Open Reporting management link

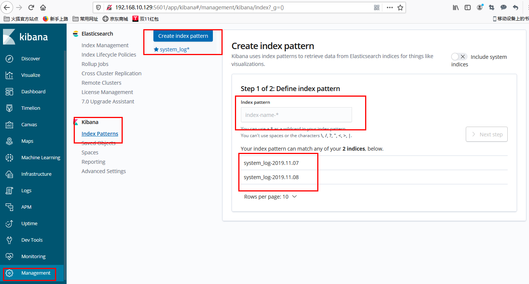[94, 162]
